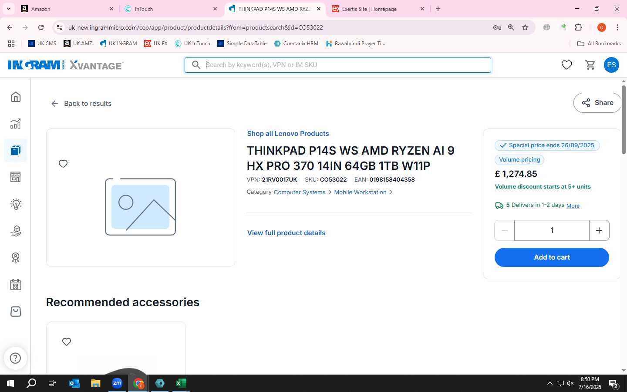Open the award ribbon sidebar icon
The height and width of the screenshot is (392, 627).
pos(16,258)
